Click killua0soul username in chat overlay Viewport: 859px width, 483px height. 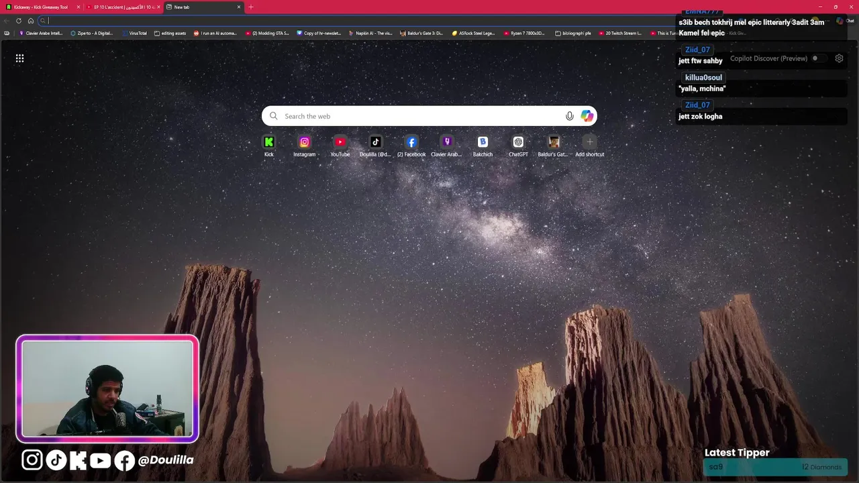coord(703,77)
